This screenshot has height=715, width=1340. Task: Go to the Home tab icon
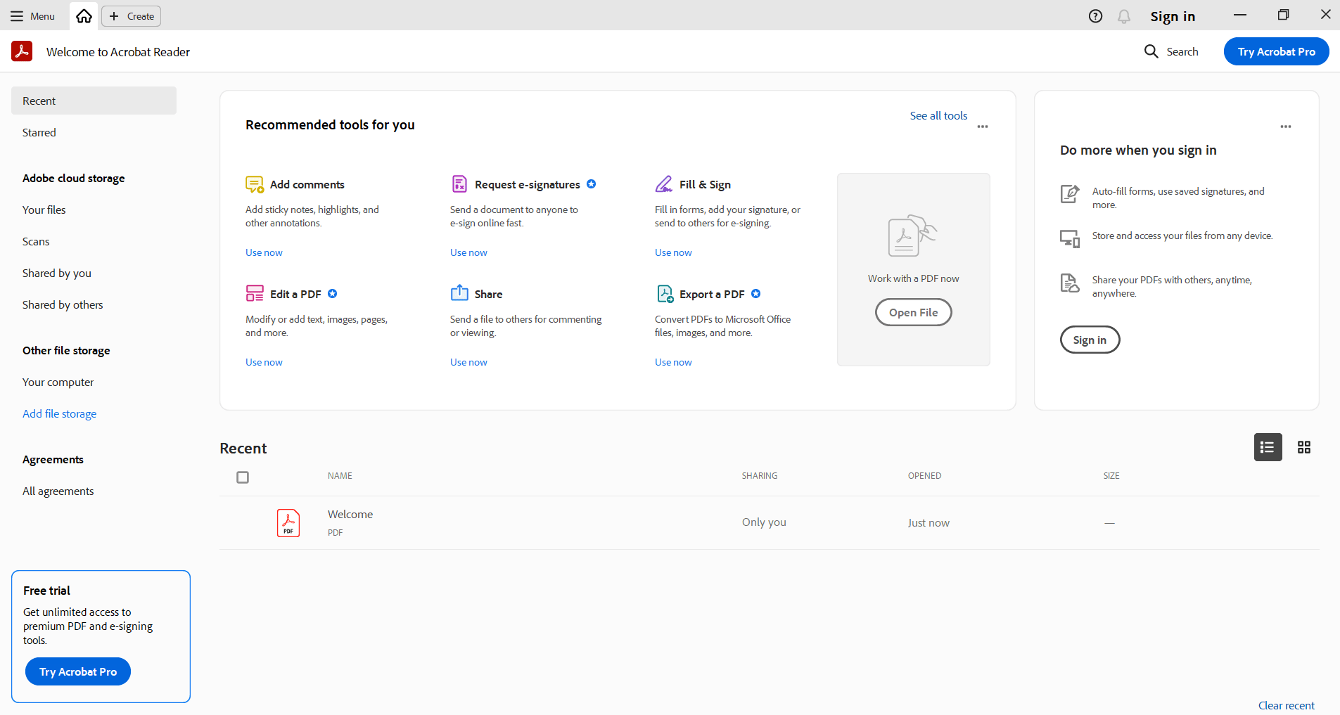[84, 16]
